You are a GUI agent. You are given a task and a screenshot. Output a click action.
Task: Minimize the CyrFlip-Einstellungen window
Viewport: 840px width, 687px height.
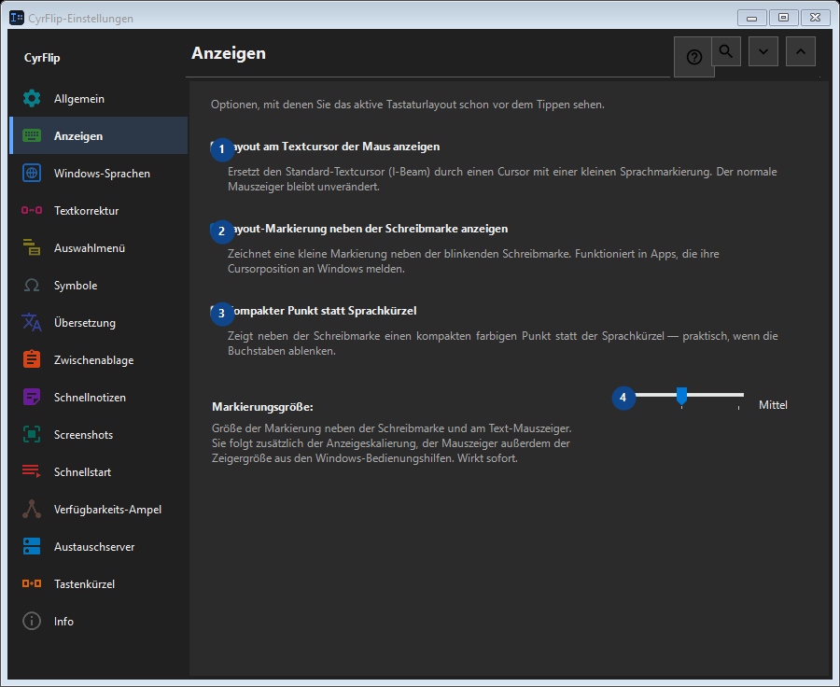pyautogui.click(x=751, y=18)
